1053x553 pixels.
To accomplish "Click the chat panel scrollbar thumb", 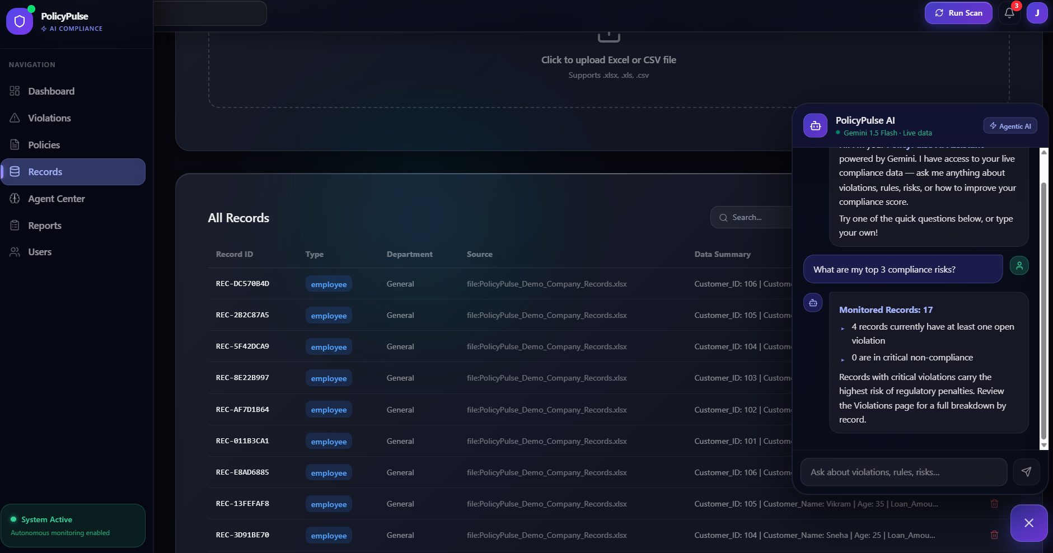I will pos(1043,311).
